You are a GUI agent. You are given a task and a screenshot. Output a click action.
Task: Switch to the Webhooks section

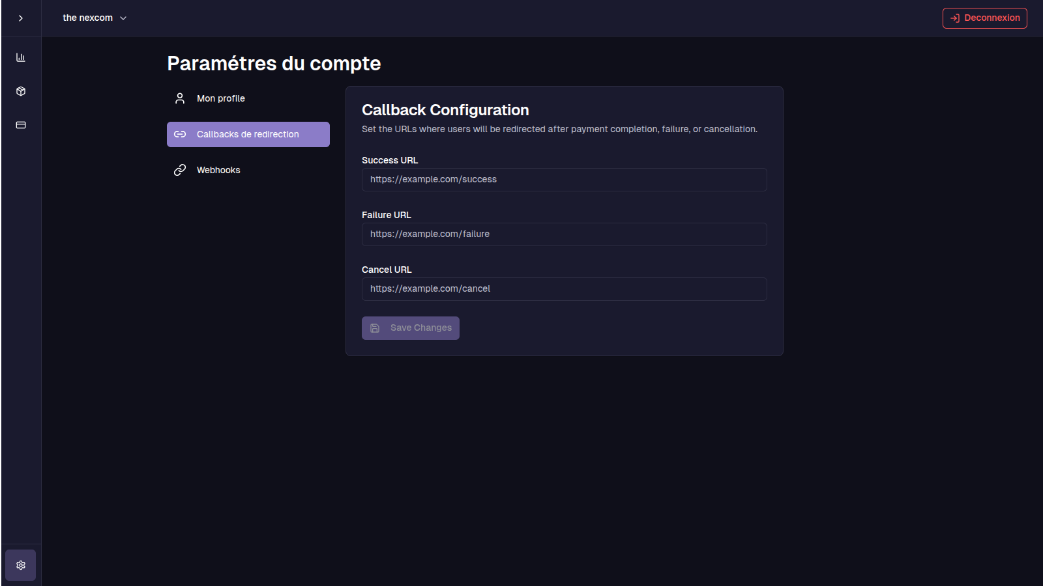click(x=218, y=170)
